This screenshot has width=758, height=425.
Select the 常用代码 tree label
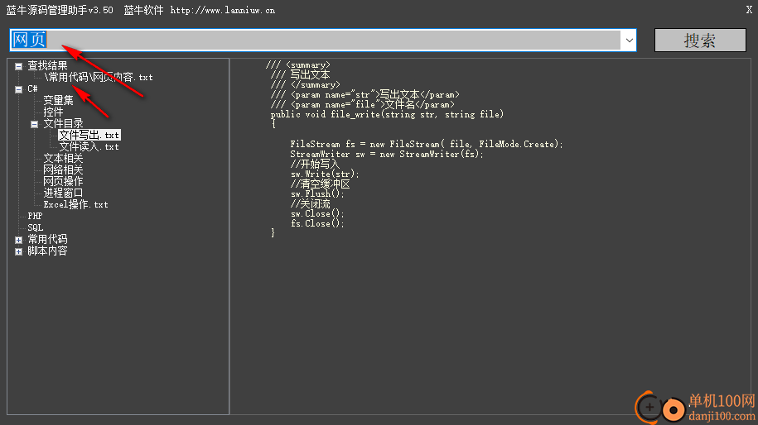[x=47, y=239]
